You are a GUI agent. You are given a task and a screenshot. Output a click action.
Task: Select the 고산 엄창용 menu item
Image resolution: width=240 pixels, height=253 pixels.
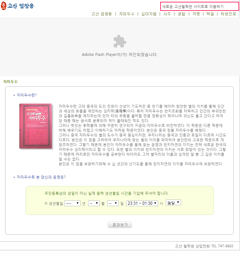point(102,14)
